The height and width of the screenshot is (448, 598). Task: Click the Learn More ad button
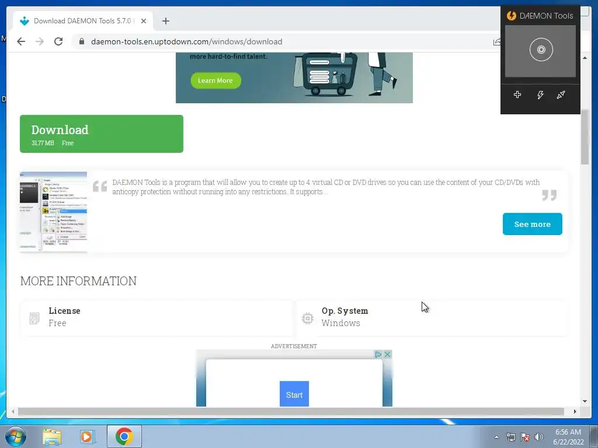(215, 80)
